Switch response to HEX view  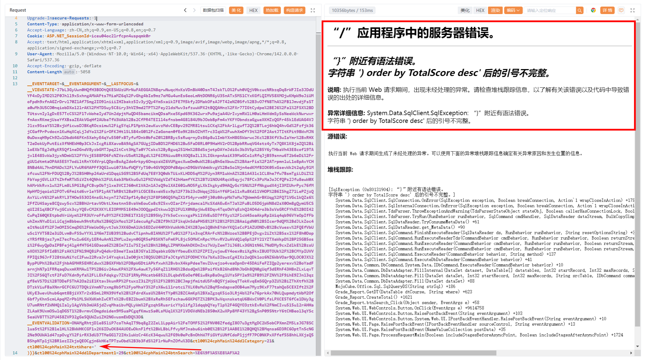(480, 10)
